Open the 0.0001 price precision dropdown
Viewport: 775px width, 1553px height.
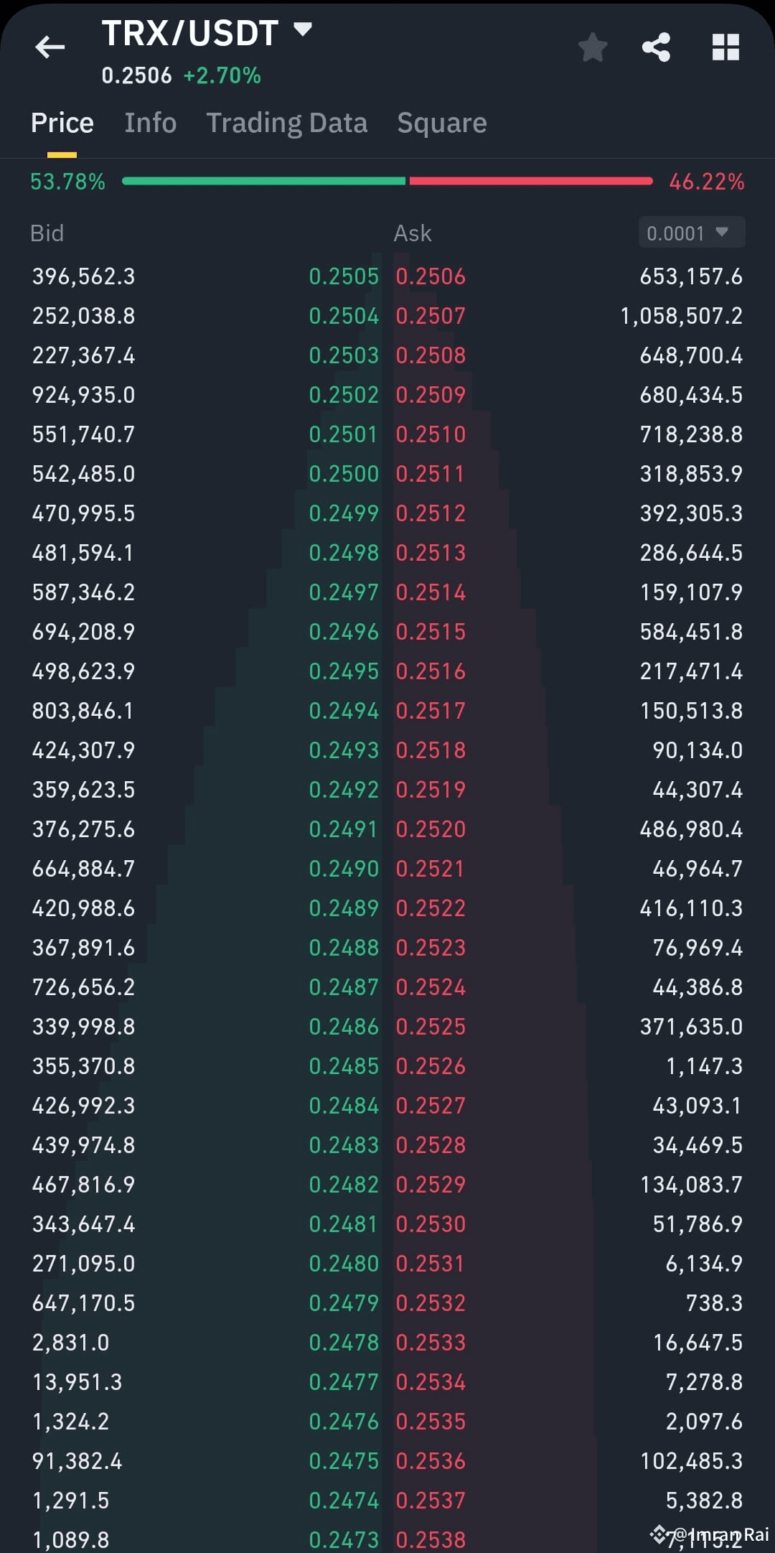[690, 233]
